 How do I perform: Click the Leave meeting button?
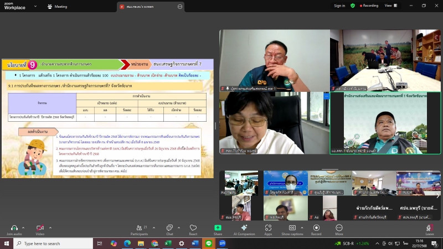point(430,228)
